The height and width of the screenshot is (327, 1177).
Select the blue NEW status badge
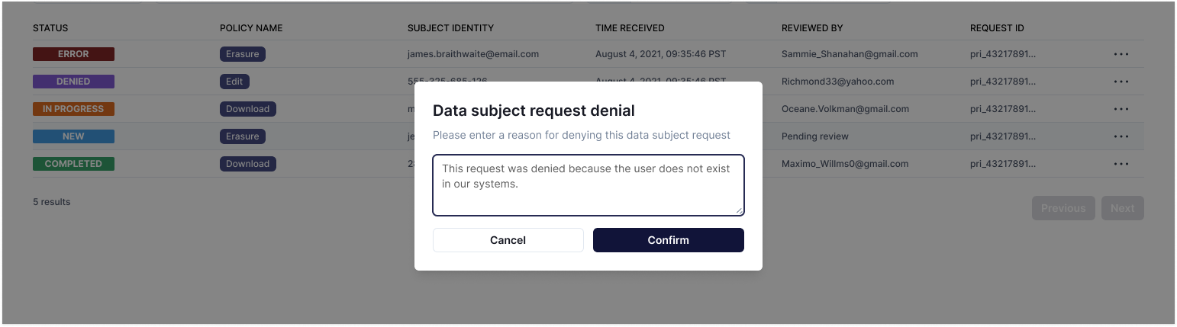pos(73,136)
